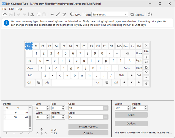Select the keyboard's close X key

point(146,45)
